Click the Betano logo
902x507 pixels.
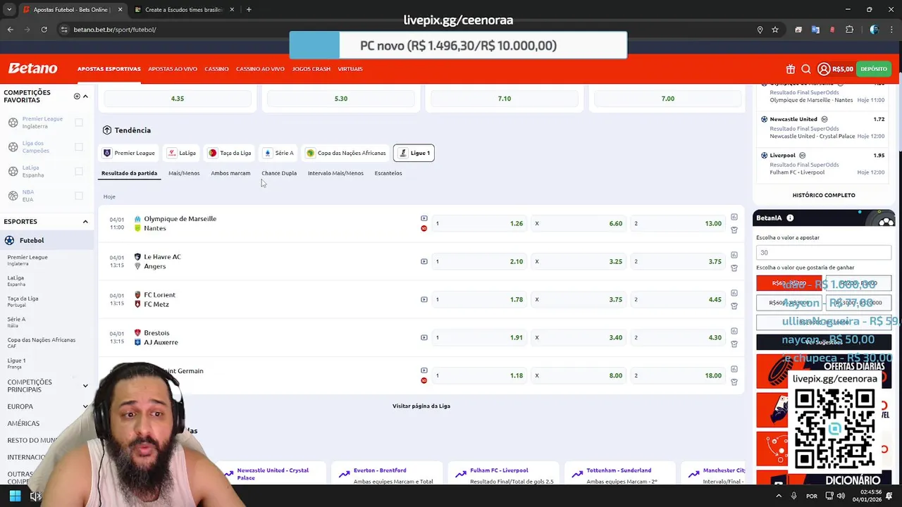(x=32, y=68)
